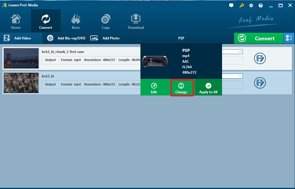Click Add Photo button
This screenshot has width=295, height=189.
(105, 38)
